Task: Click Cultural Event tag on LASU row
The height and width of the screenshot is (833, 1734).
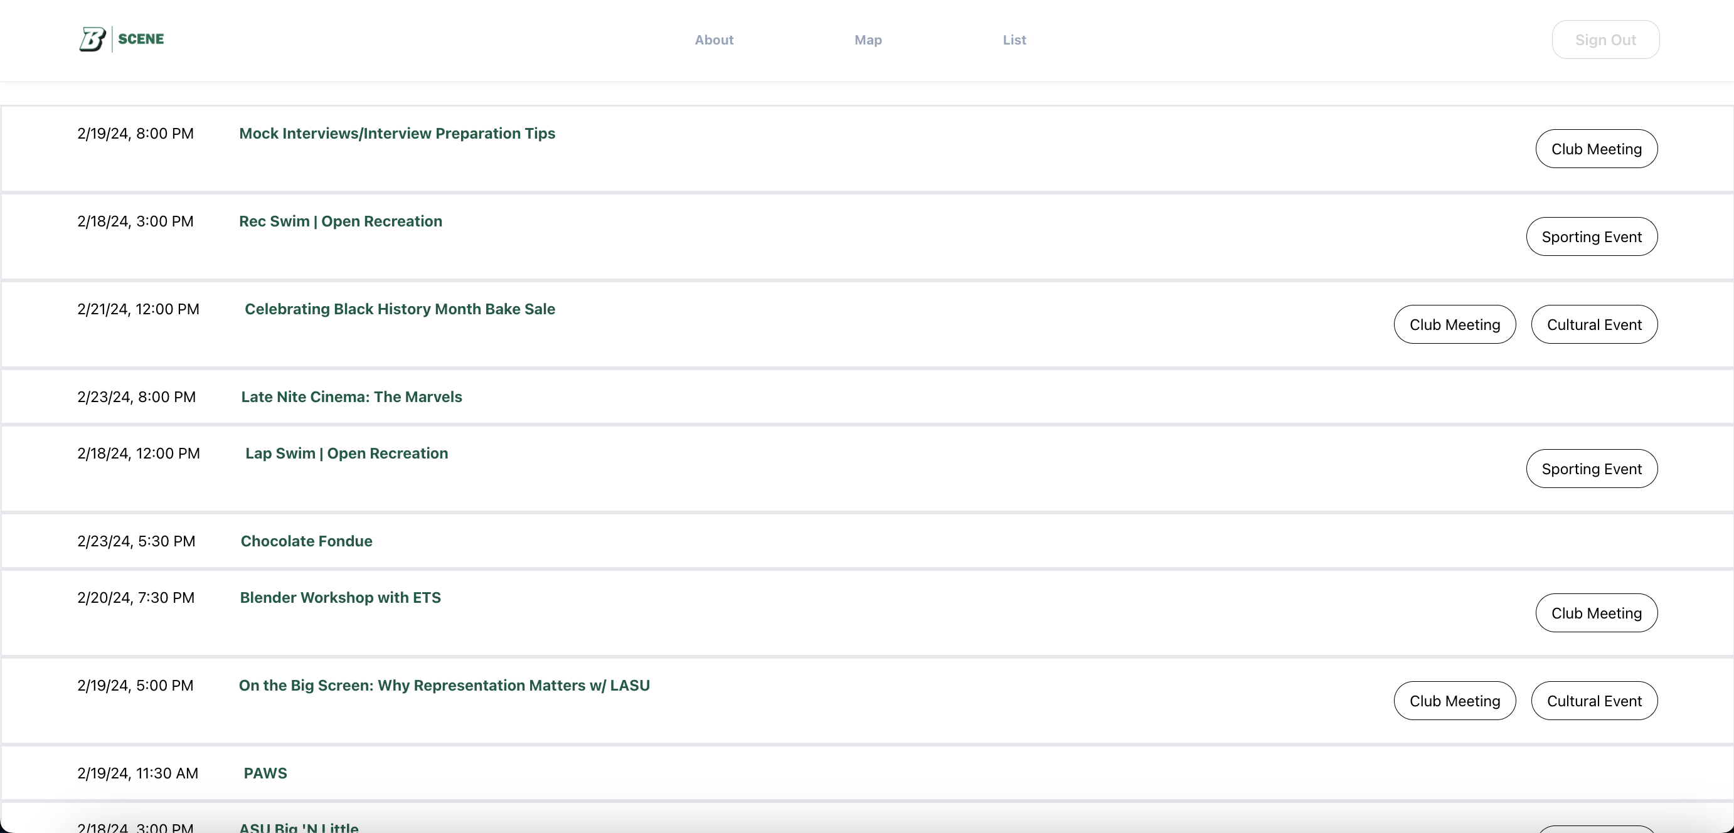Action: (1594, 701)
